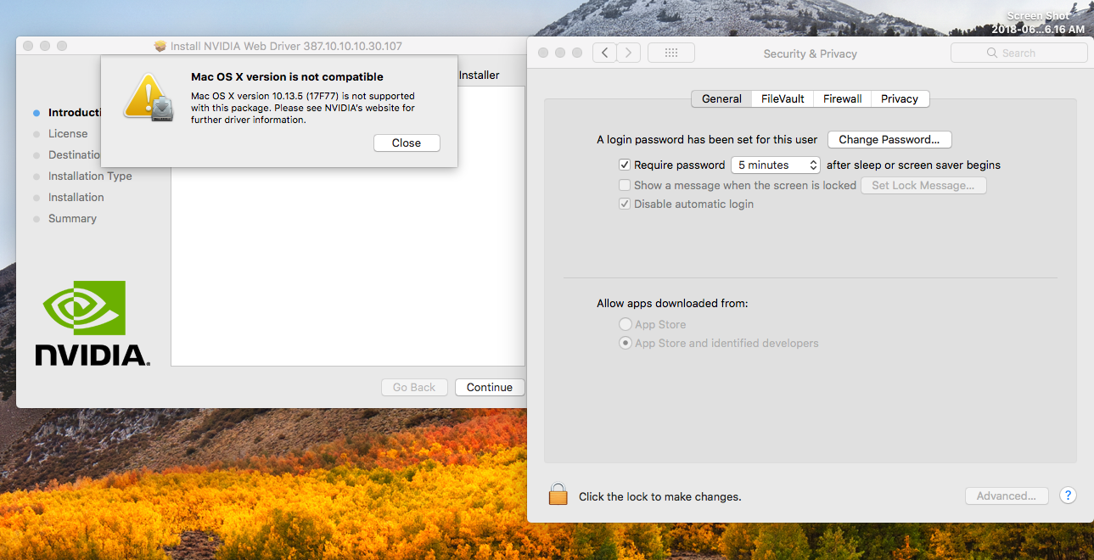Image resolution: width=1094 pixels, height=560 pixels.
Task: Click the 'Allow apps downloaded from:' label
Action: point(672,303)
